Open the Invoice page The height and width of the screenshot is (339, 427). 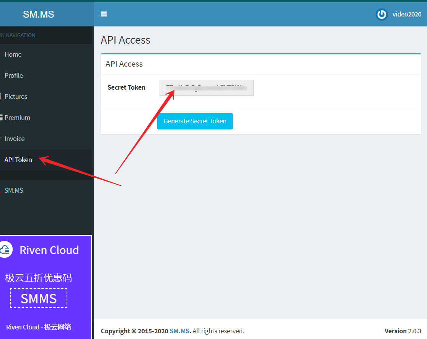click(x=15, y=139)
